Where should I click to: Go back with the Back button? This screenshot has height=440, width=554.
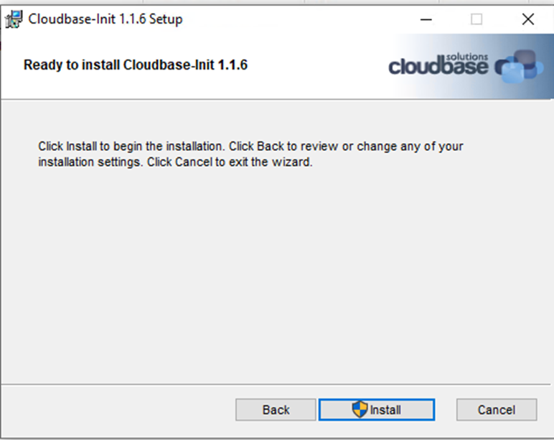[276, 410]
